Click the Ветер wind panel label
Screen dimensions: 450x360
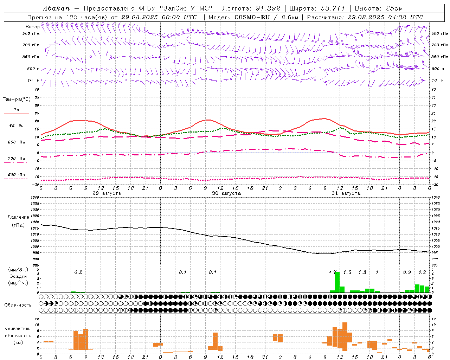[x=32, y=27]
